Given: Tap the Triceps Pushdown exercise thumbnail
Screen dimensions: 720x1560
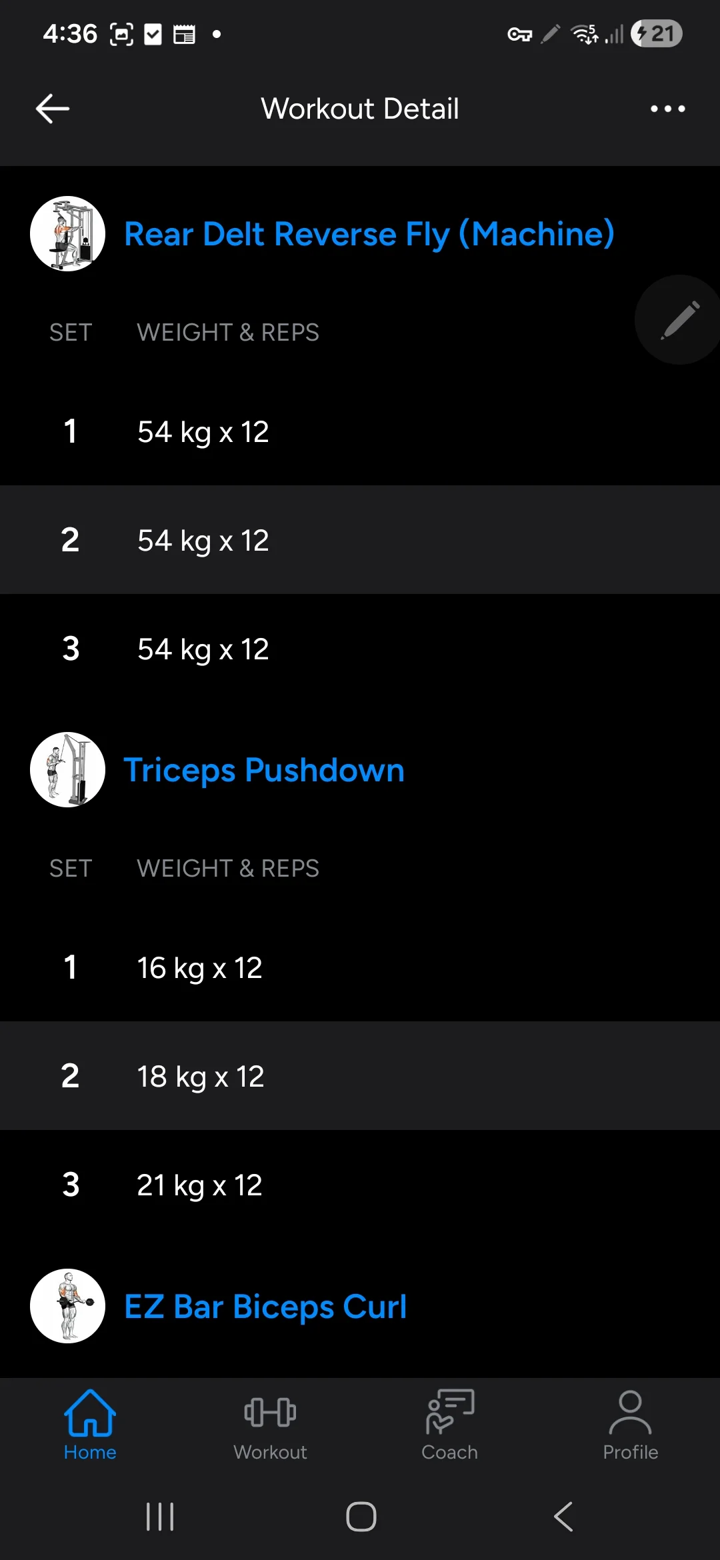Looking at the screenshot, I should [x=67, y=770].
